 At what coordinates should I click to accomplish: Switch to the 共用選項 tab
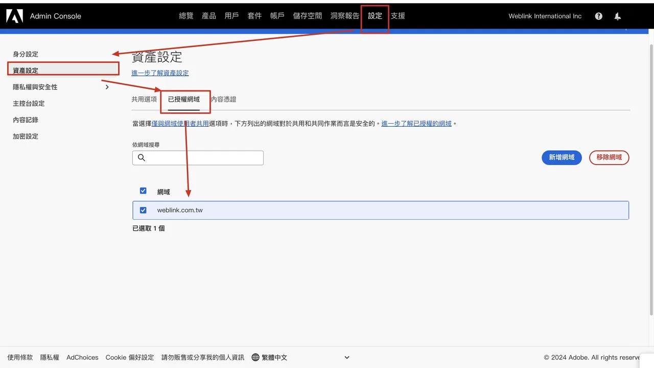click(144, 99)
